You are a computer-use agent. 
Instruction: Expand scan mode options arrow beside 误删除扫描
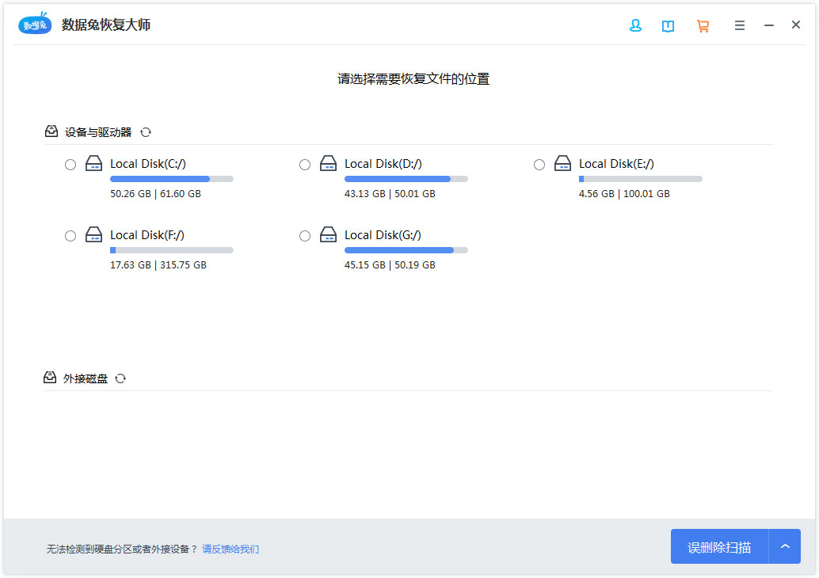point(785,546)
